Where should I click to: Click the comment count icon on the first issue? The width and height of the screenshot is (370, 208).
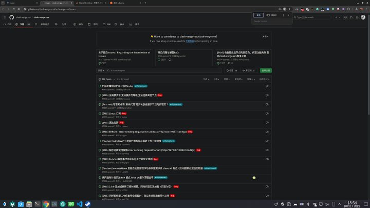pos(267,86)
